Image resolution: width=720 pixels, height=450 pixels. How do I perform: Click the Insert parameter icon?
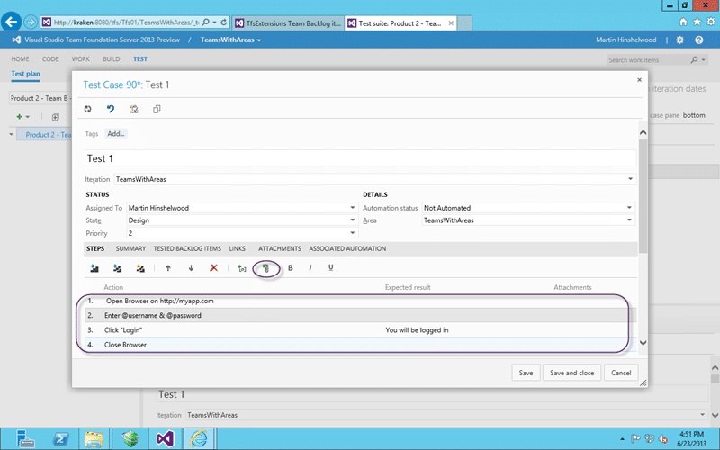tap(241, 268)
